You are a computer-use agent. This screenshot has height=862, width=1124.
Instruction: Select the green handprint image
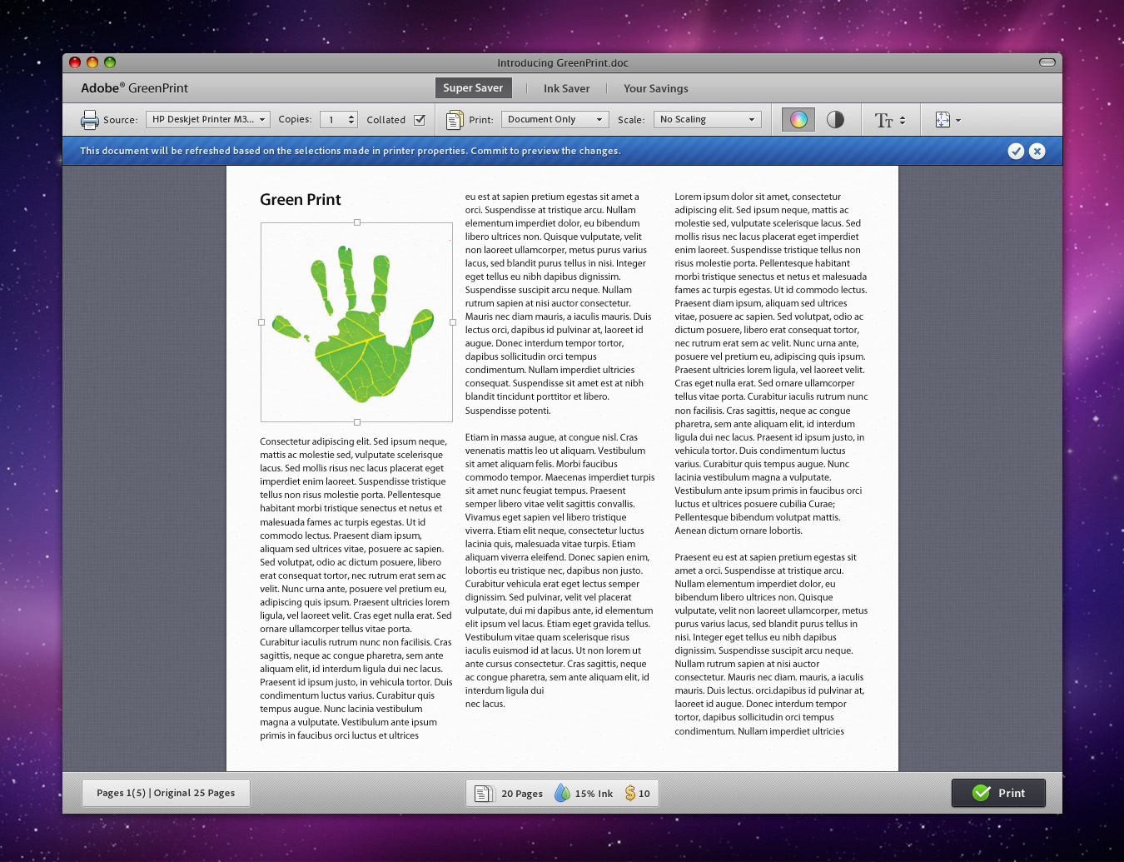tap(357, 322)
